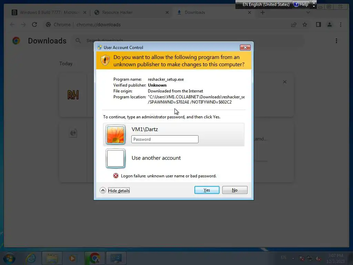The height and width of the screenshot is (265, 353).
Task: Open the Windows Start menu orb
Action: pos(9,258)
